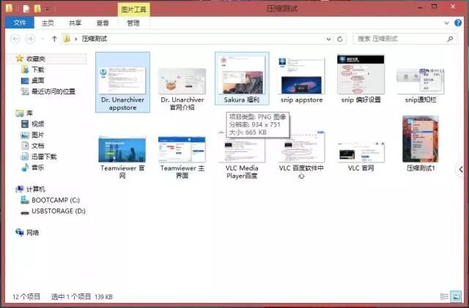The image size is (469, 308).
Task: Select the VLC 百度软件中心 image
Action: pos(301,155)
